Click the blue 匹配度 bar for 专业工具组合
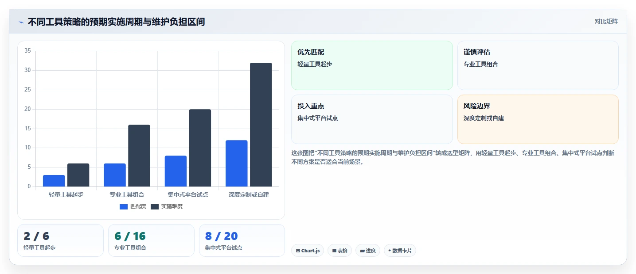This screenshot has height=274, width=636. coord(115,175)
